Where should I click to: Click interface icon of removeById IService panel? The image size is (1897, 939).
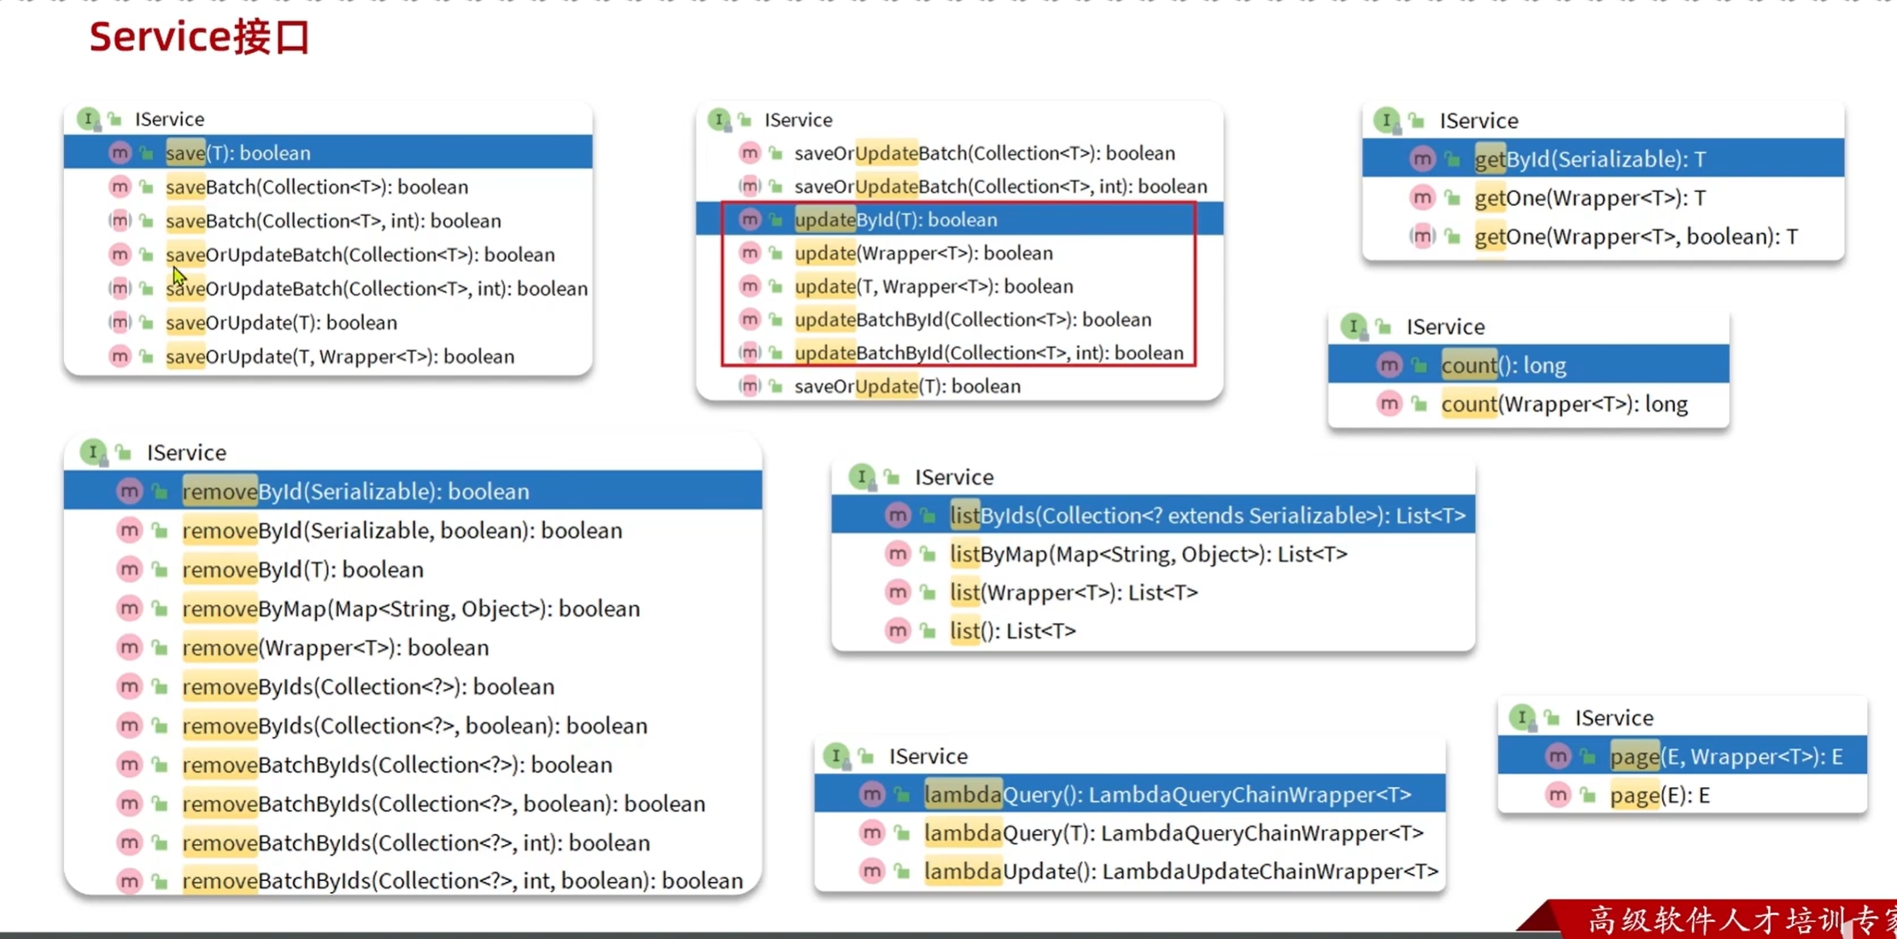click(92, 452)
